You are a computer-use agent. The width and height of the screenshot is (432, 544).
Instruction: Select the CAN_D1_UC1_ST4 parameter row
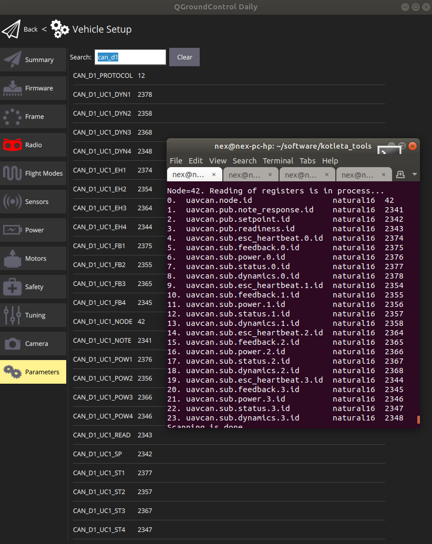click(229, 529)
